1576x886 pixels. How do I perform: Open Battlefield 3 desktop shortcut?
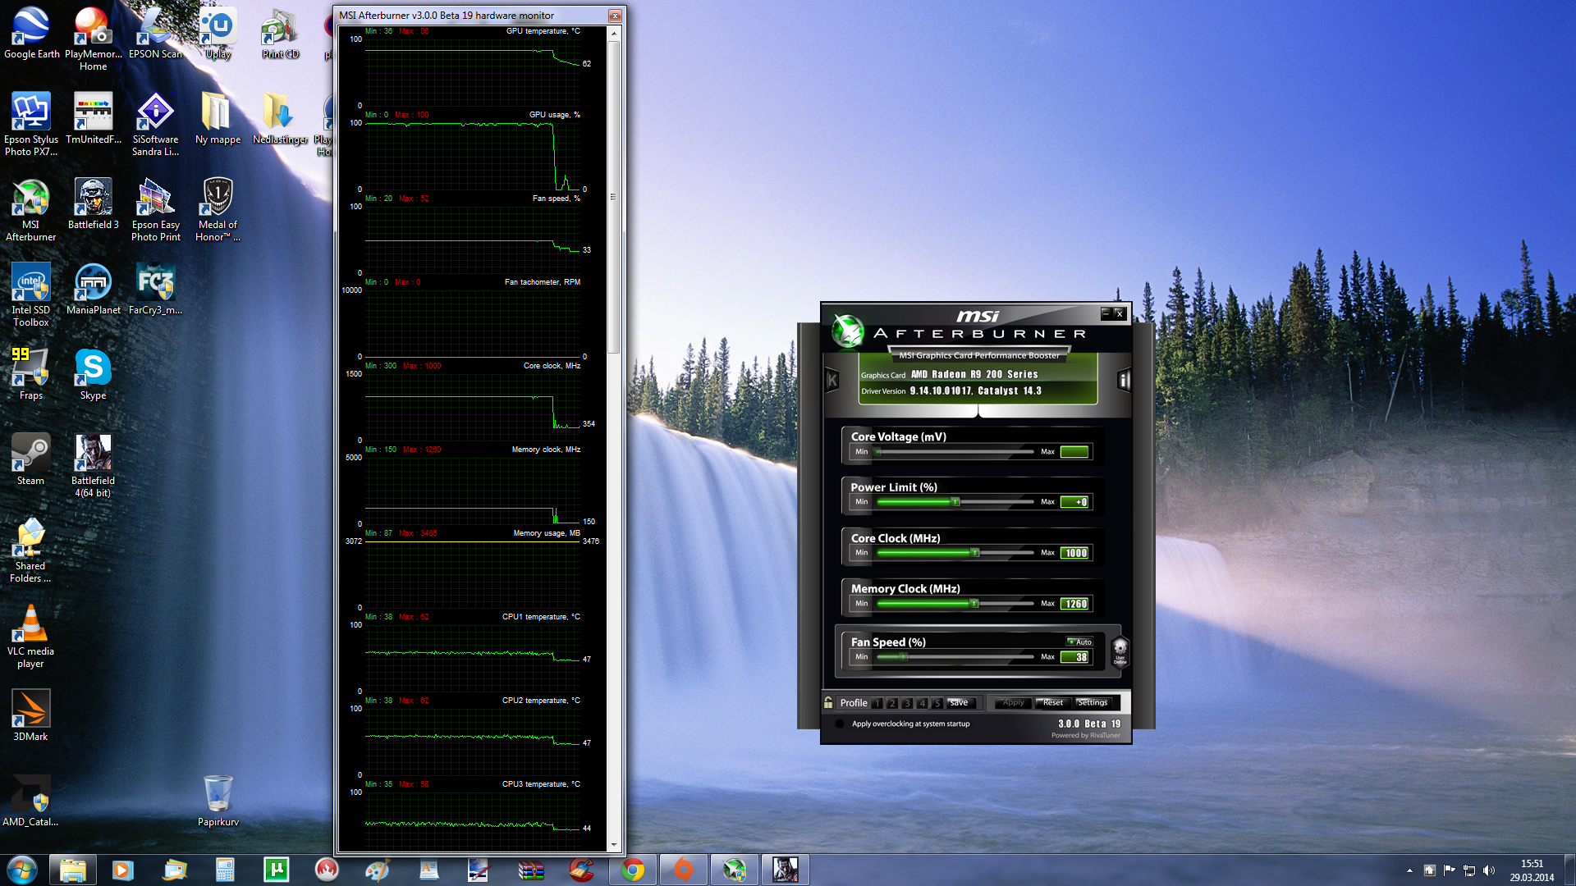click(x=93, y=204)
